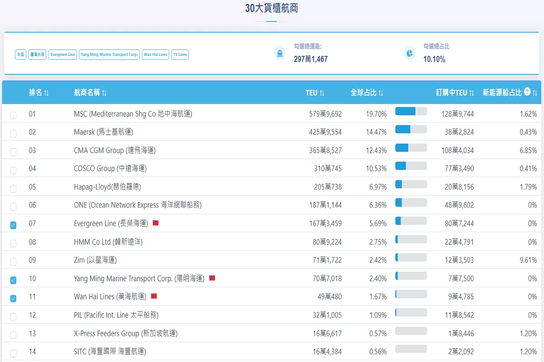Click the MSC global share progress bar
This screenshot has width=544, height=362.
coord(411,111)
